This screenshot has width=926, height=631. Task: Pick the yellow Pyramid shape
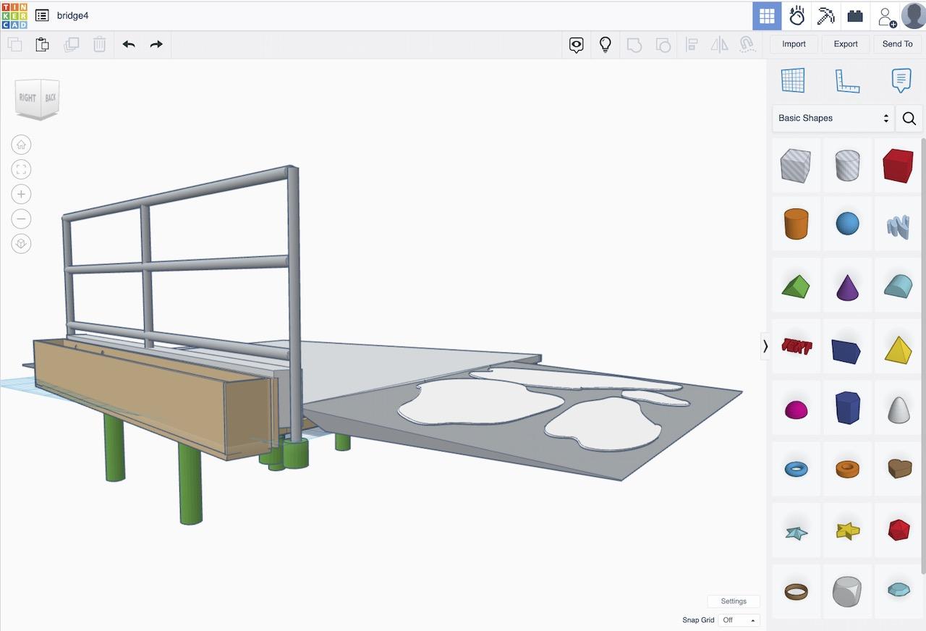(x=899, y=349)
